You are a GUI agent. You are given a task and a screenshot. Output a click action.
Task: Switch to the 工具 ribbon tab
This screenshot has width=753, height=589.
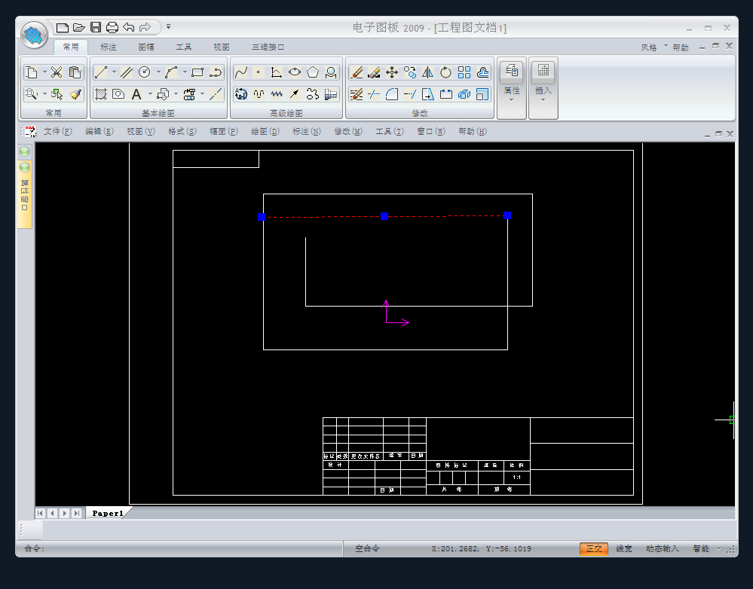[183, 47]
